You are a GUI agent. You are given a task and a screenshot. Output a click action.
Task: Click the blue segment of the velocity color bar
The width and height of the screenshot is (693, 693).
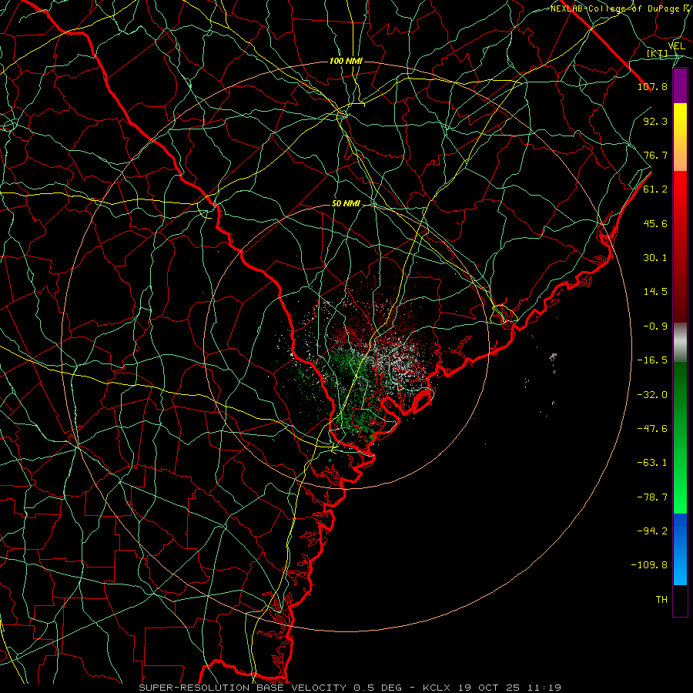pyautogui.click(x=680, y=549)
